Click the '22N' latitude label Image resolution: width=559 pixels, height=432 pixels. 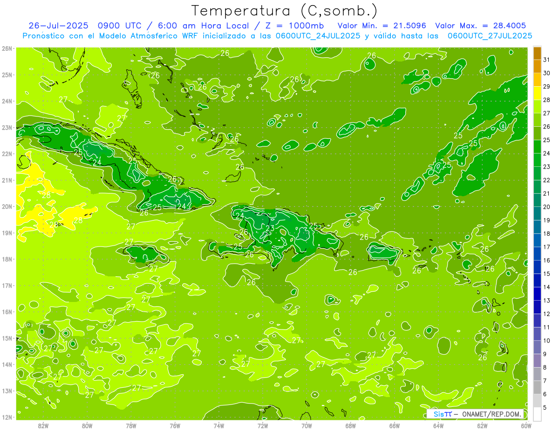pyautogui.click(x=7, y=154)
